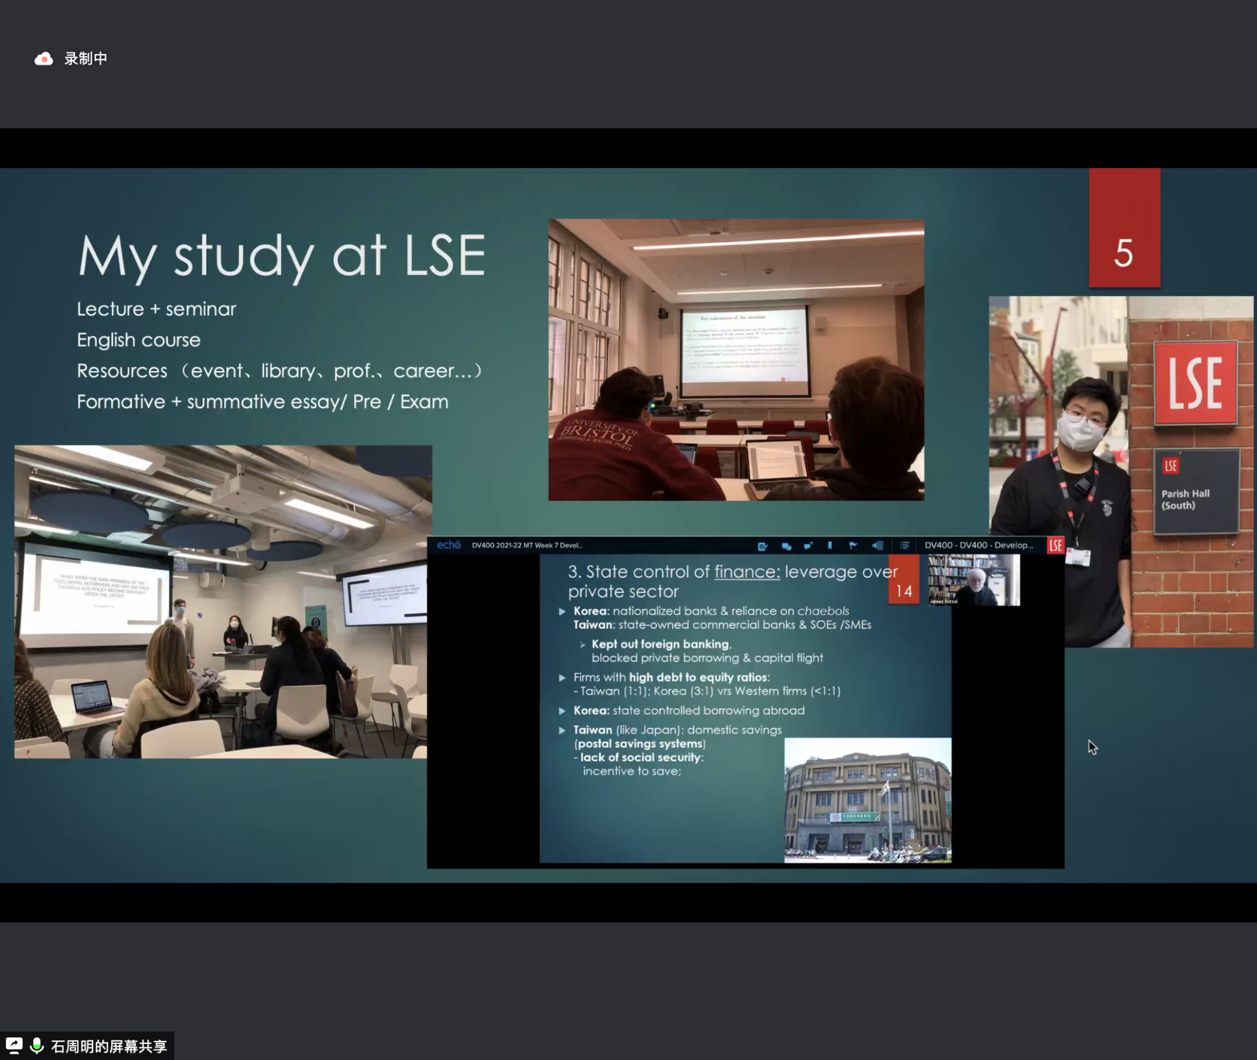This screenshot has width=1257, height=1060.
Task: Click the screen share icon at bottom left
Action: [x=14, y=1045]
